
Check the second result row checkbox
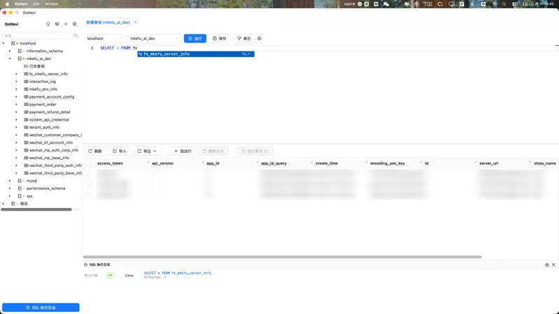click(88, 184)
